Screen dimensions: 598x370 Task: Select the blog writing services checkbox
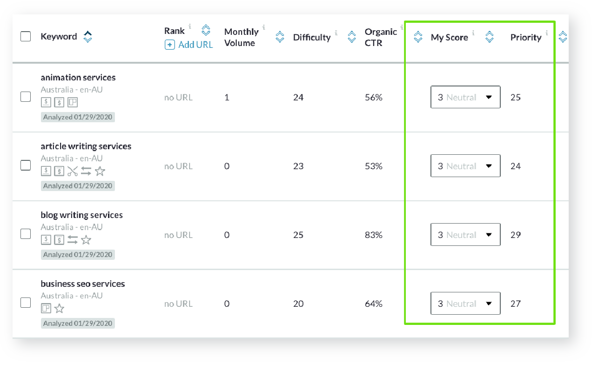(26, 234)
